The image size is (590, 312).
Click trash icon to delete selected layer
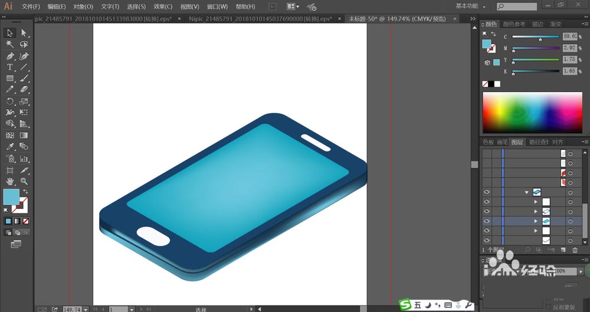coord(575,250)
